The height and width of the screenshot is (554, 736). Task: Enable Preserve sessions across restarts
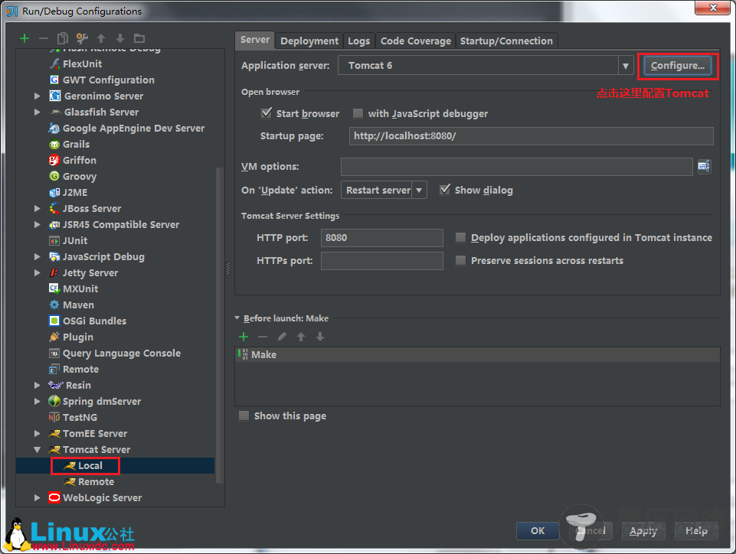tap(461, 260)
